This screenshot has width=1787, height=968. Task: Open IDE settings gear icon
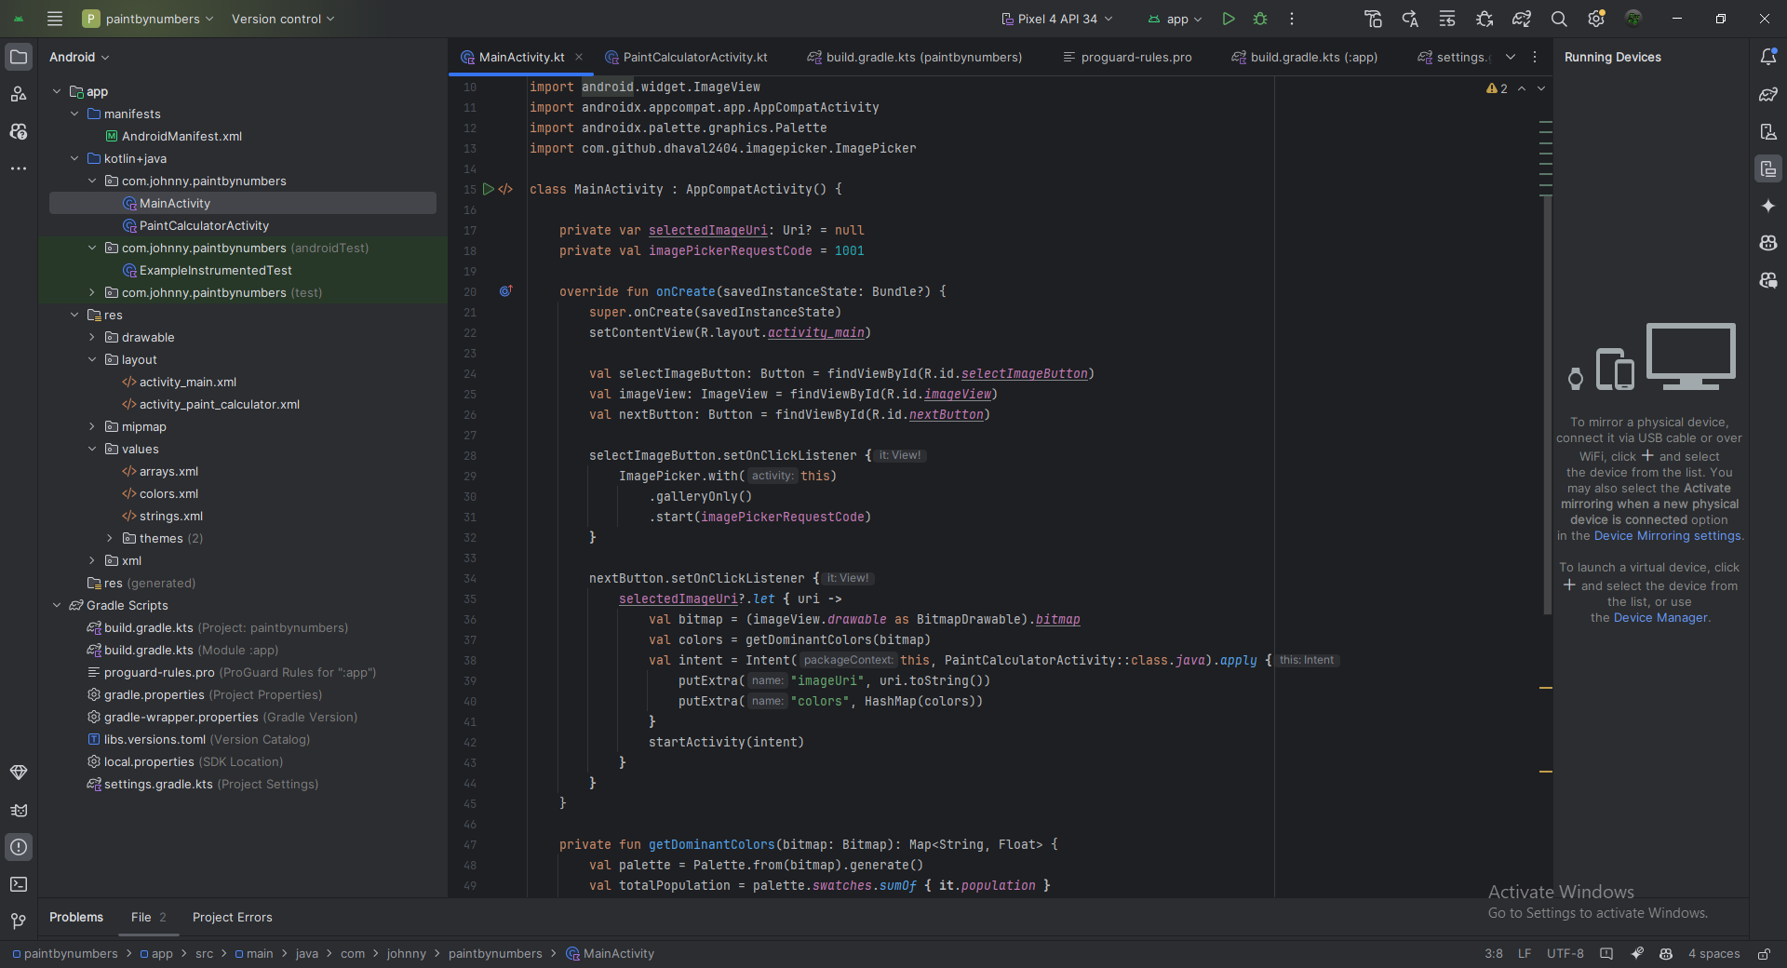click(x=1596, y=19)
